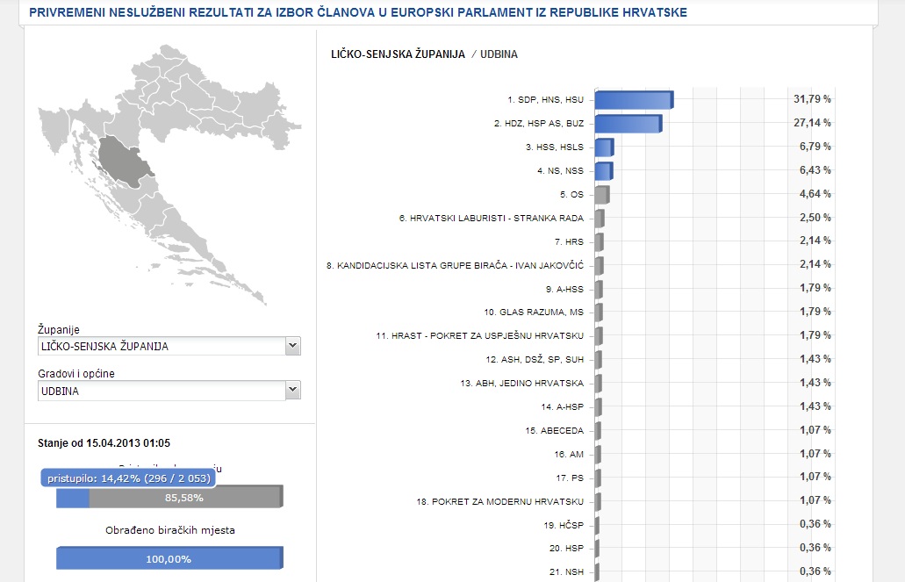
Task: Select the HSS, HSLS result bar
Action: [x=604, y=147]
